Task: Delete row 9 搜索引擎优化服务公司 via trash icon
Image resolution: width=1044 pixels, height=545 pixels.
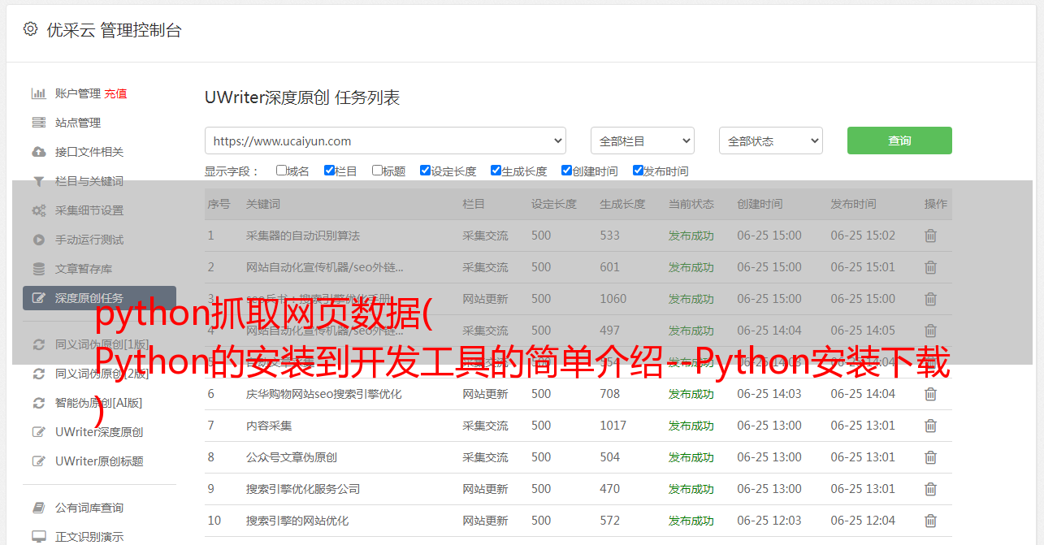Action: (930, 489)
